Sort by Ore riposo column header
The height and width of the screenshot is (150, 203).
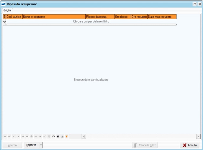click(x=123, y=17)
